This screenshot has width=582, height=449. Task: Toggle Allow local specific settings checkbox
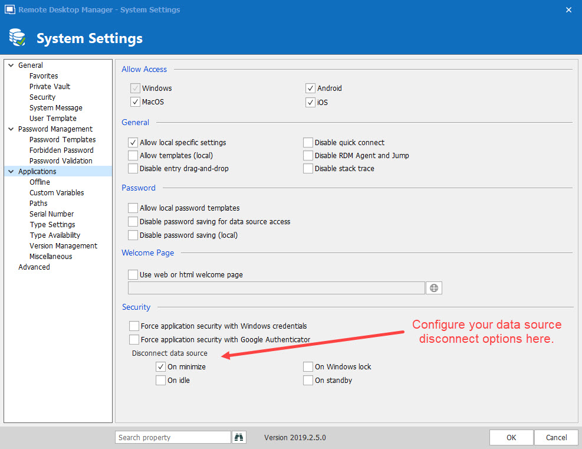point(133,142)
